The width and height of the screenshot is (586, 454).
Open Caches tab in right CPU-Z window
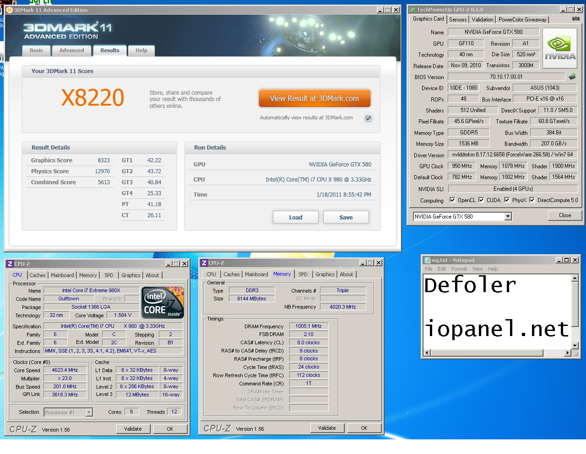(x=232, y=274)
